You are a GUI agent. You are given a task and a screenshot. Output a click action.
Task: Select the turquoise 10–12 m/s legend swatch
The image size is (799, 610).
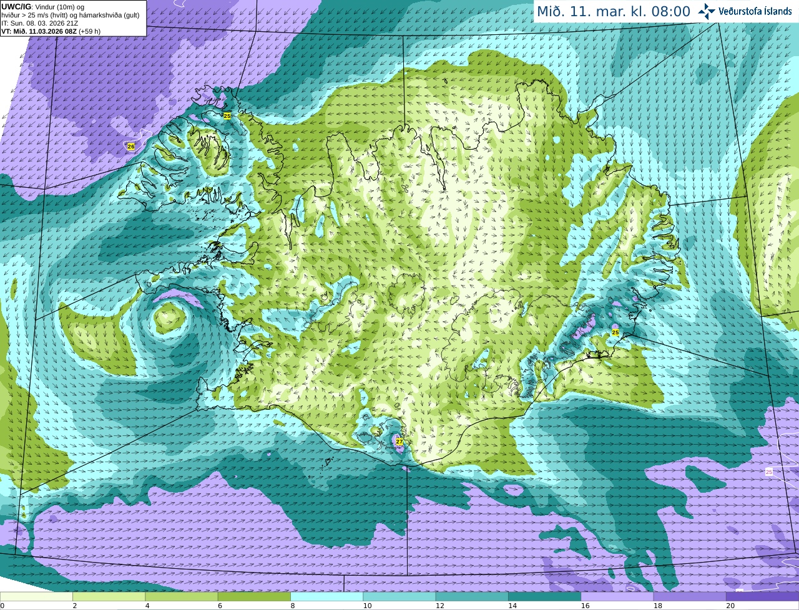pyautogui.click(x=399, y=596)
